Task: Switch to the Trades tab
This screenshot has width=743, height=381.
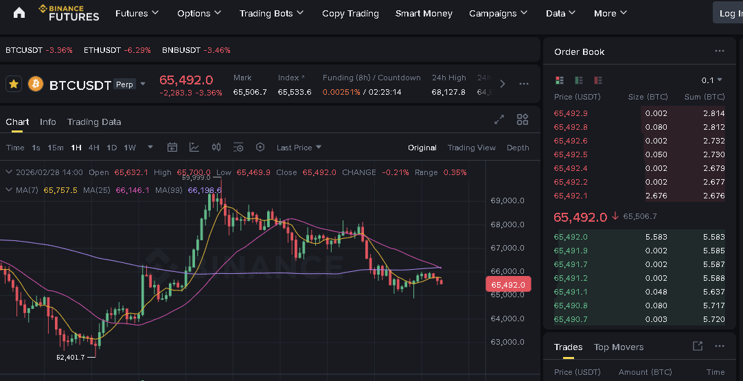Action: (568, 347)
